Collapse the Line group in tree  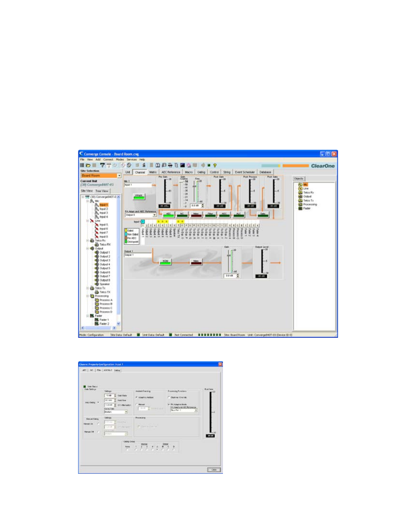coord(87,221)
